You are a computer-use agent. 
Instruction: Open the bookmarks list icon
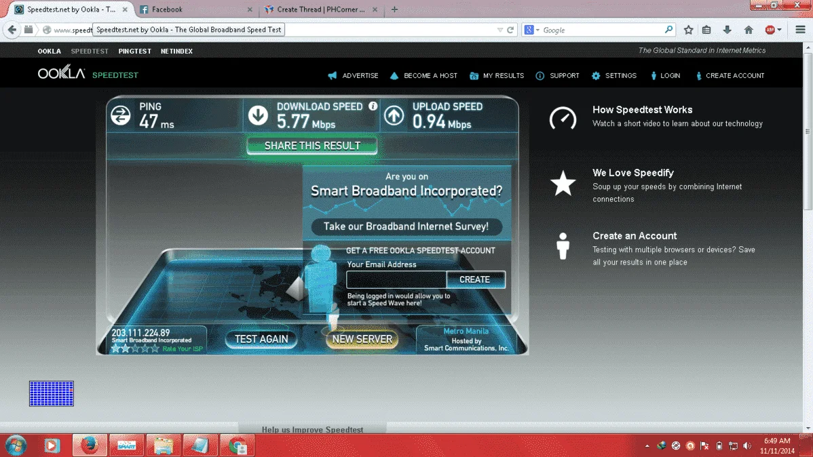pyautogui.click(x=706, y=30)
